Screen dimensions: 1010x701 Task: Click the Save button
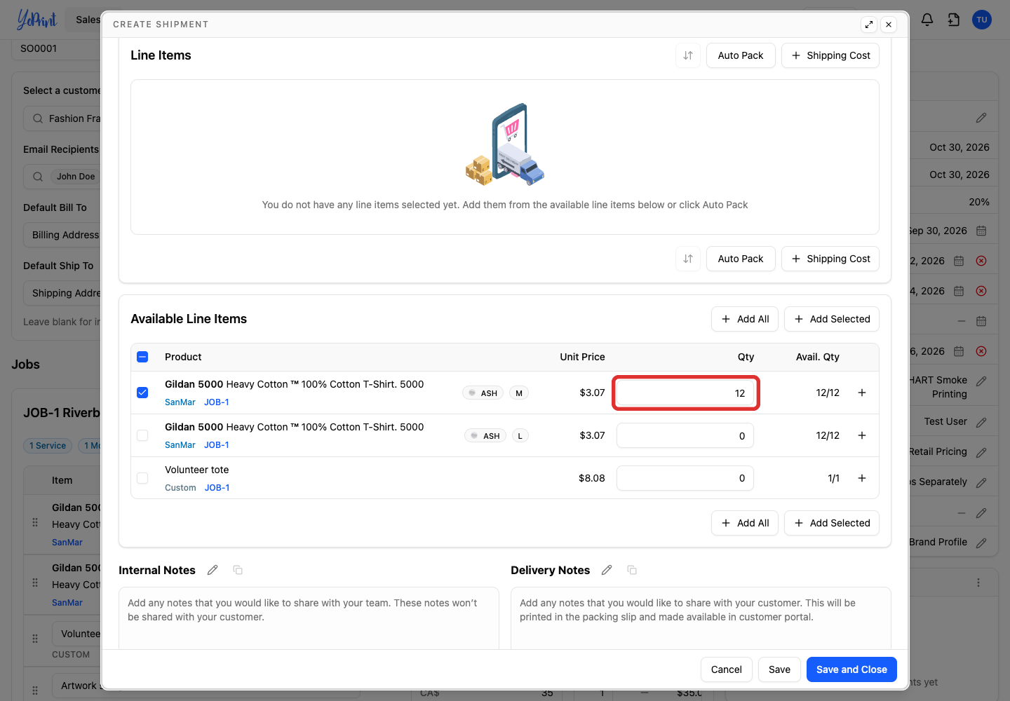coord(779,669)
